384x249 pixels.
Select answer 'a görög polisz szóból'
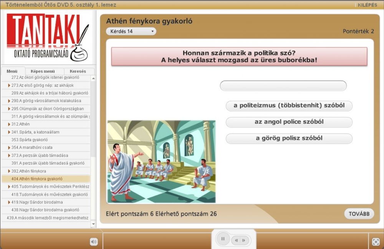tap(289, 139)
